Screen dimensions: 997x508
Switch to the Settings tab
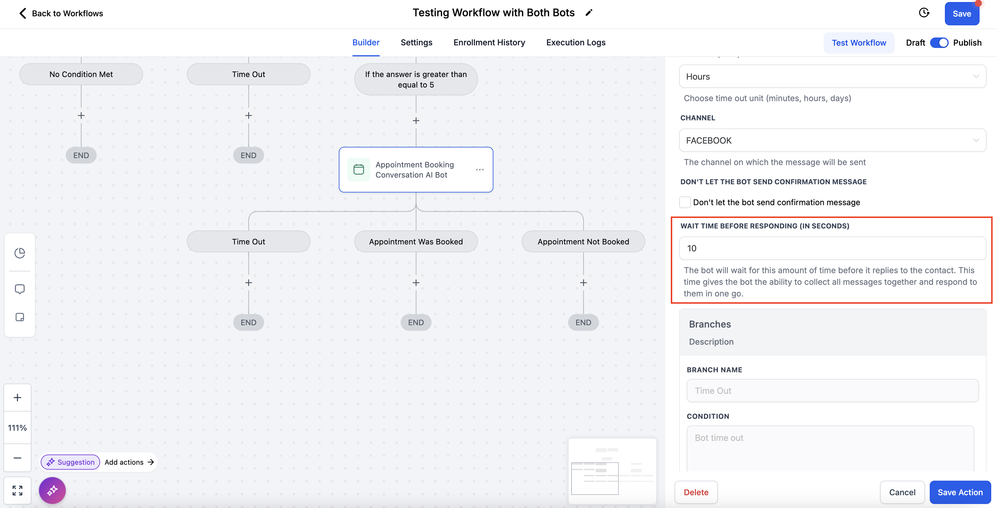[416, 42]
